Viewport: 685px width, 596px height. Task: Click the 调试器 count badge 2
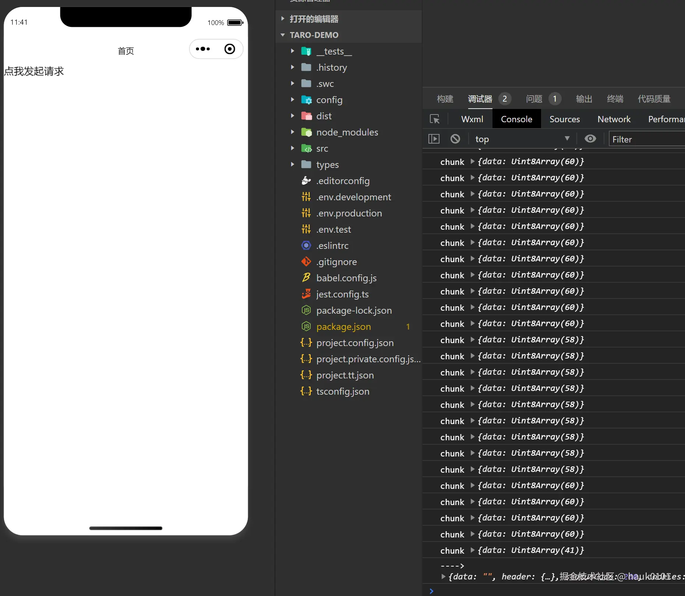[x=505, y=99]
